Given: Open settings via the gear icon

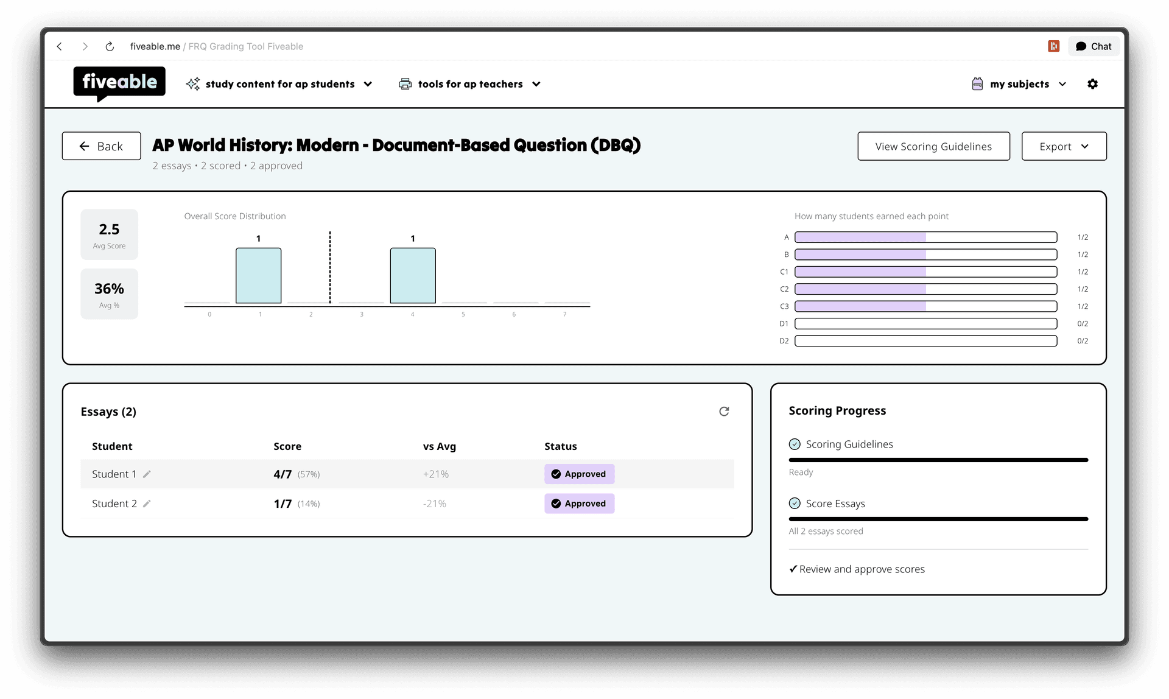Looking at the screenshot, I should pyautogui.click(x=1093, y=84).
